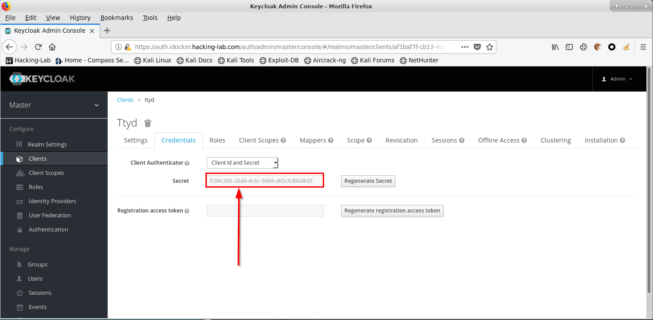
Task: Expand the Master realm selector
Action: click(x=54, y=105)
